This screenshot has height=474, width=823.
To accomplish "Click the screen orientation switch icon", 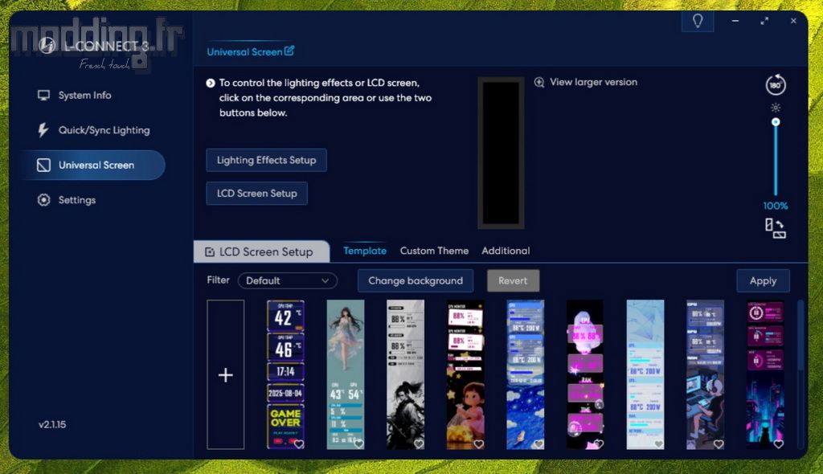I will click(x=776, y=228).
